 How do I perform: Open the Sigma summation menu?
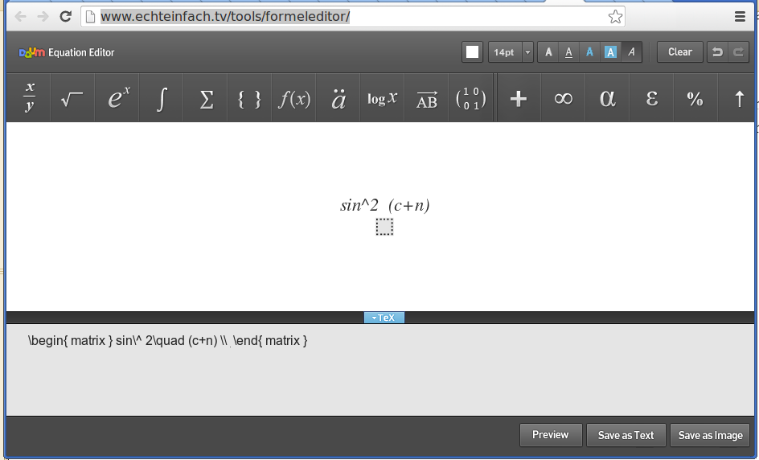206,98
